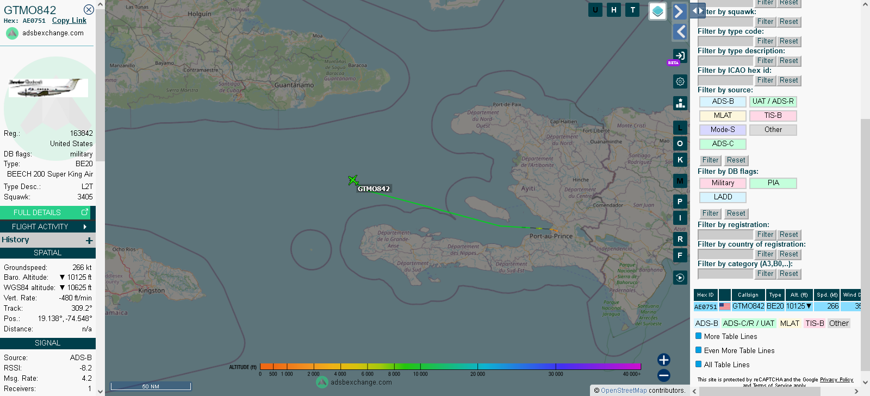
Task: Expand the FLIGHT ACTIVITY section
Action: coord(48,227)
